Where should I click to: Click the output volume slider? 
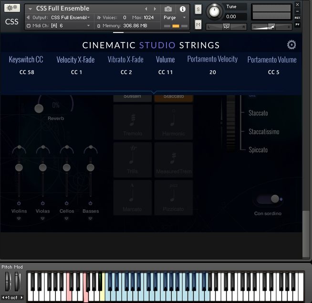click(271, 27)
